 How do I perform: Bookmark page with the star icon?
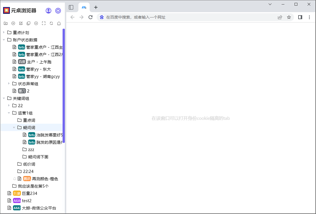289,17
